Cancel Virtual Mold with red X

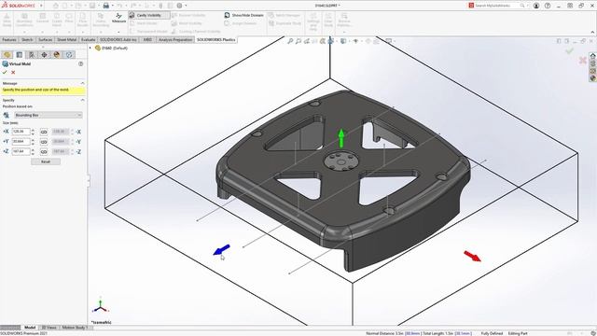(13, 72)
